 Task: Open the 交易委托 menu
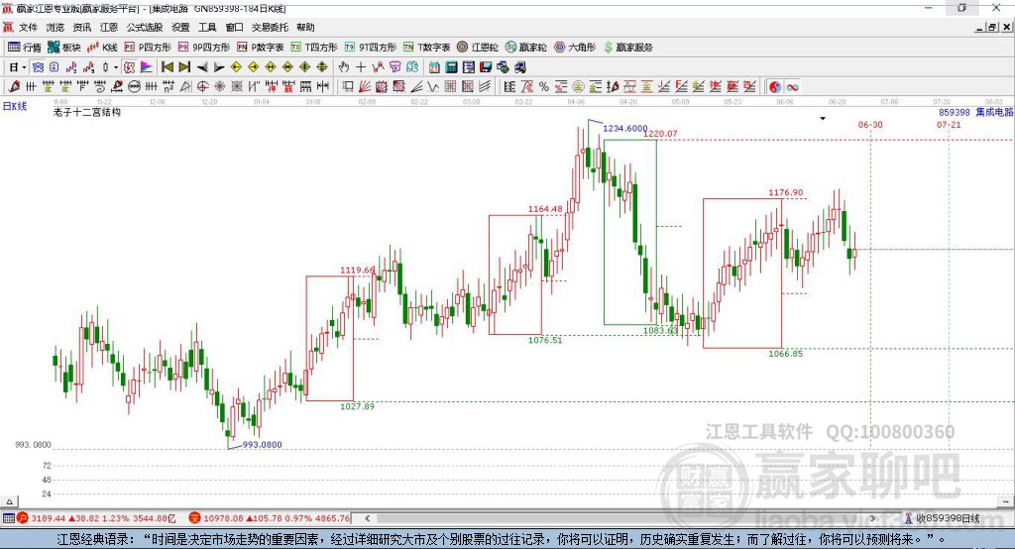(x=270, y=27)
